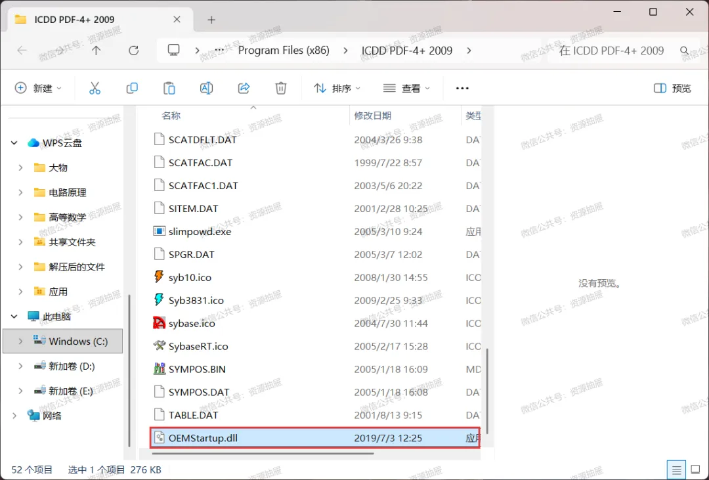Click the slimpowd.exe application icon

click(159, 231)
